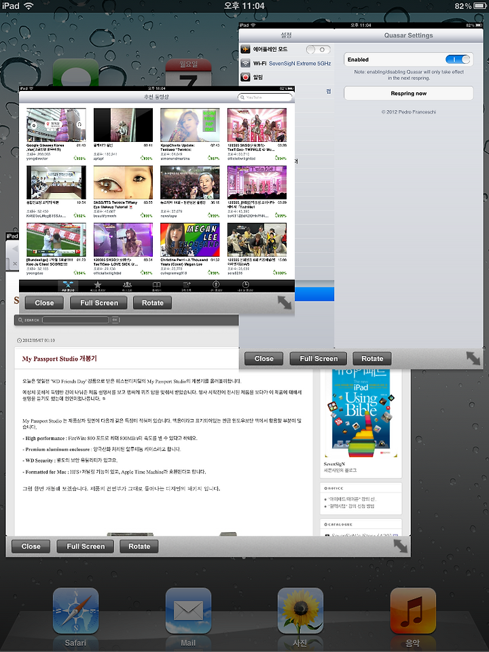The height and width of the screenshot is (652, 489).
Task: Open the KpopCharts Update video thumbnail
Action: pos(190,125)
